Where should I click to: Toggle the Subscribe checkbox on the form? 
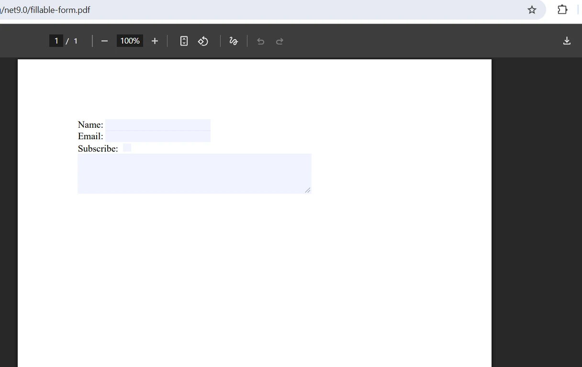(x=126, y=147)
